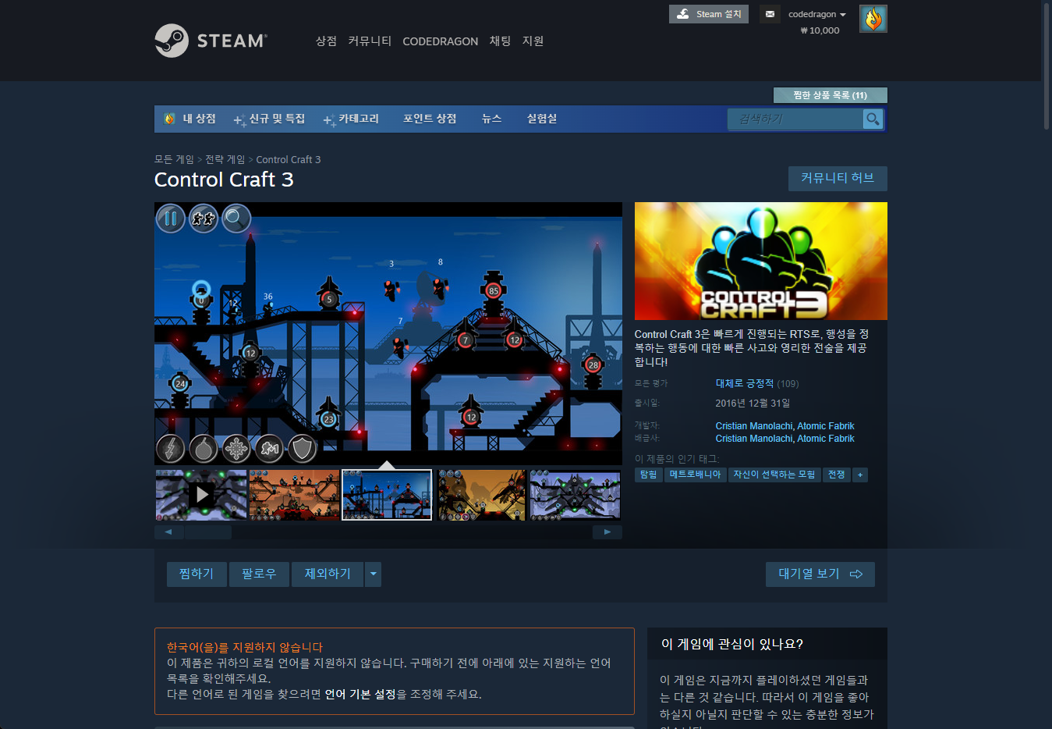Click the Steam 설치 download icon
The height and width of the screenshot is (729, 1052).
tap(682, 14)
